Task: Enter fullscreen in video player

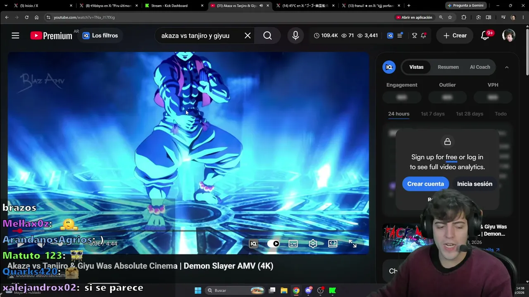Action: click(353, 244)
